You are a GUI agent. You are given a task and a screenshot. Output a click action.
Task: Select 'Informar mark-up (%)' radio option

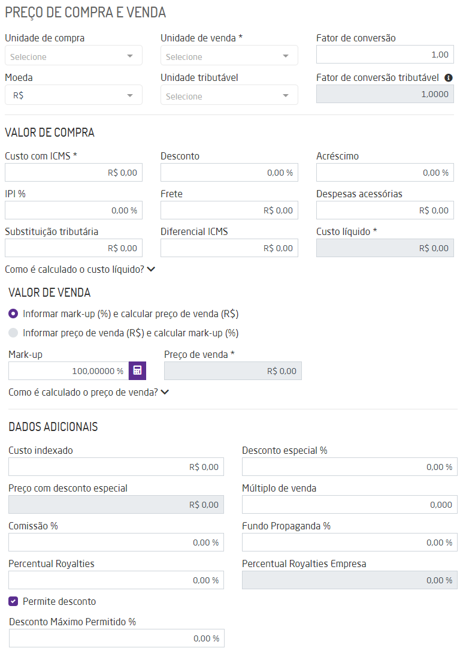coord(13,314)
